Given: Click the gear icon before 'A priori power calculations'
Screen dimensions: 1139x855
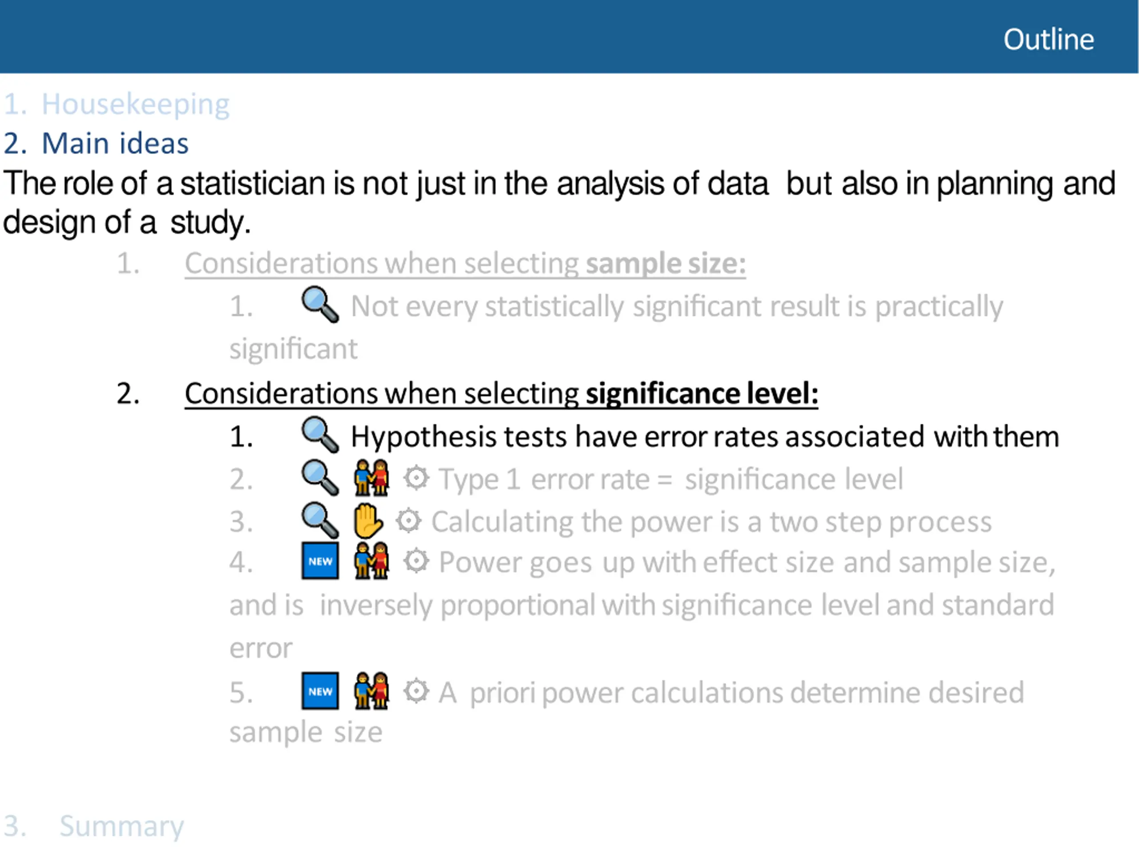Looking at the screenshot, I should (416, 691).
